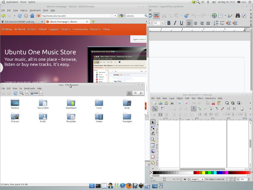The image size is (253, 190).
Task: Click the Cut scissors icon in Inkscape
Action: coord(213,103)
